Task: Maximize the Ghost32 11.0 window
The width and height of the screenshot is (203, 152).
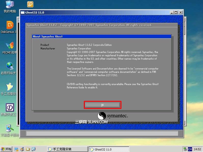Action: [176, 12]
